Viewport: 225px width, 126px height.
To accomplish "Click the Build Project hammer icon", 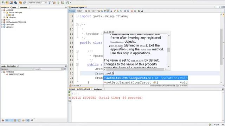I will click(x=50, y=2).
